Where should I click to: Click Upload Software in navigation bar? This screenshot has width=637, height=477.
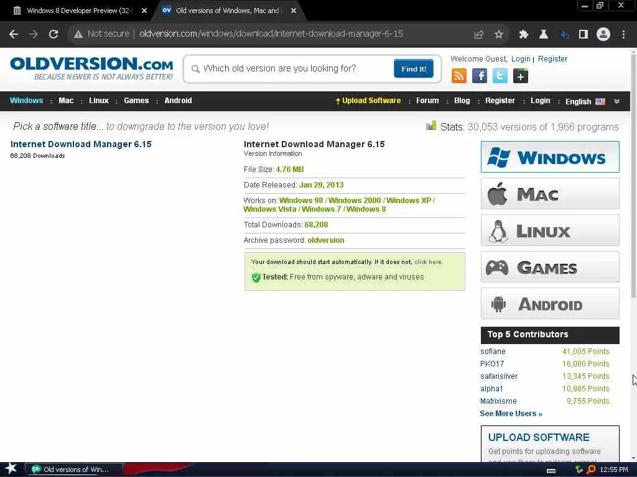368,101
